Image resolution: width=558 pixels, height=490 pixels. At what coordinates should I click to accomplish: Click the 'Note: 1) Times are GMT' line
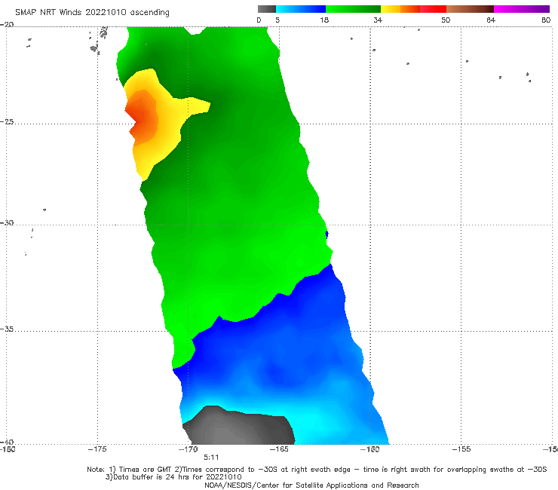(317, 470)
